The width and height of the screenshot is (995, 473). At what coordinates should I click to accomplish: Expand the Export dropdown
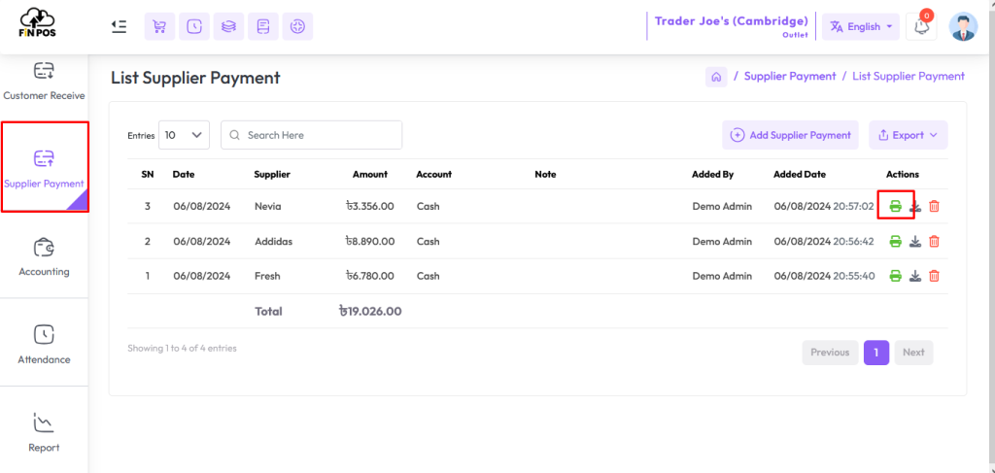tap(909, 135)
